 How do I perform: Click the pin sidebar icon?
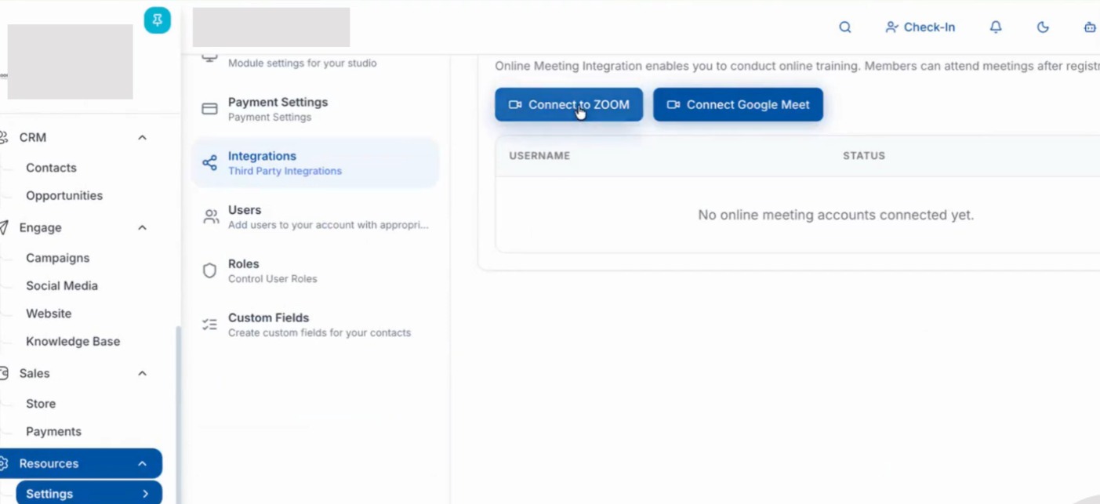157,20
